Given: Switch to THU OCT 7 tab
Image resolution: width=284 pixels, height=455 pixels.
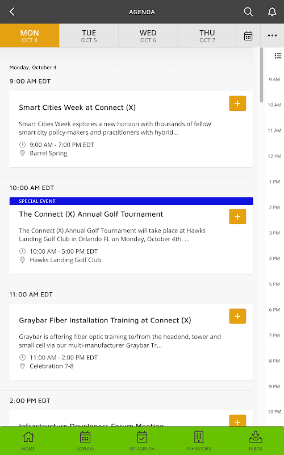Looking at the screenshot, I should [x=207, y=36].
